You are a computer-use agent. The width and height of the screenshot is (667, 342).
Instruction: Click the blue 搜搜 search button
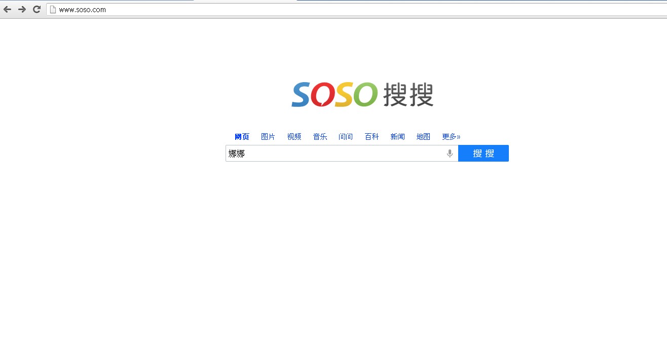(x=484, y=154)
